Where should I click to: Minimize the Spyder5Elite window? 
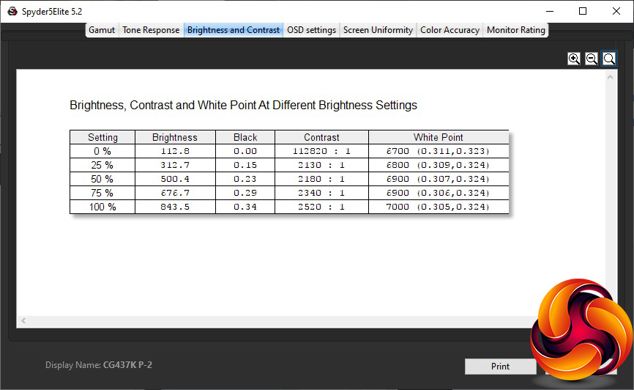(x=549, y=11)
